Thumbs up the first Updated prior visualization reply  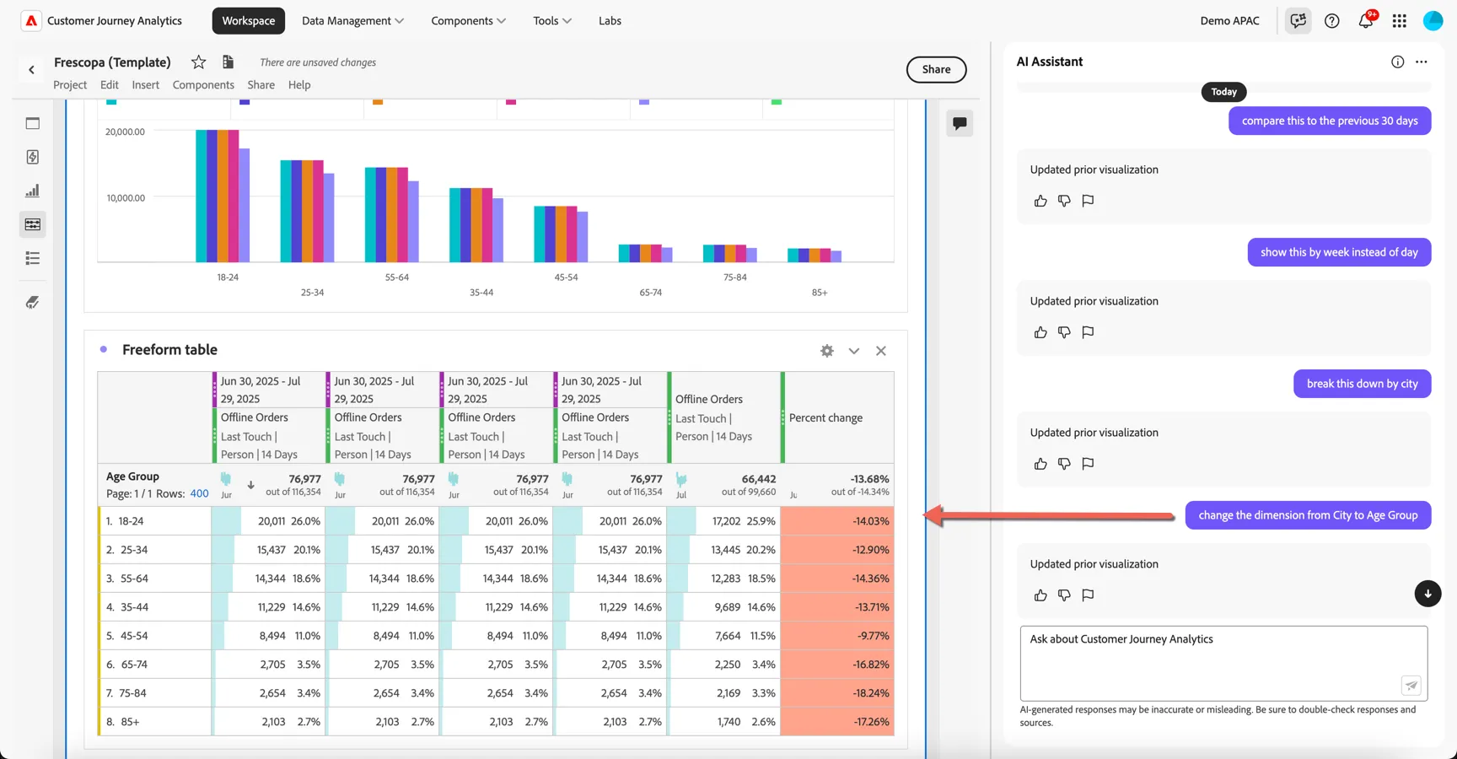(1040, 201)
